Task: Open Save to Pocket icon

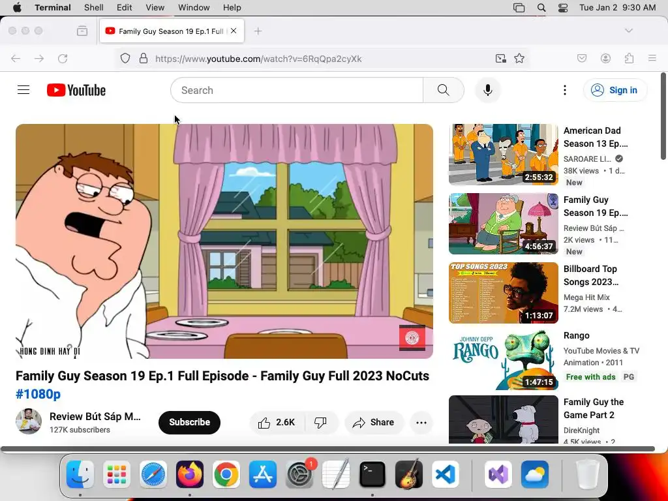Action: [582, 58]
